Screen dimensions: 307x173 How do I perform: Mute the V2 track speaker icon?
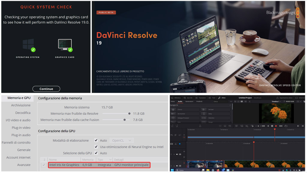177,154
